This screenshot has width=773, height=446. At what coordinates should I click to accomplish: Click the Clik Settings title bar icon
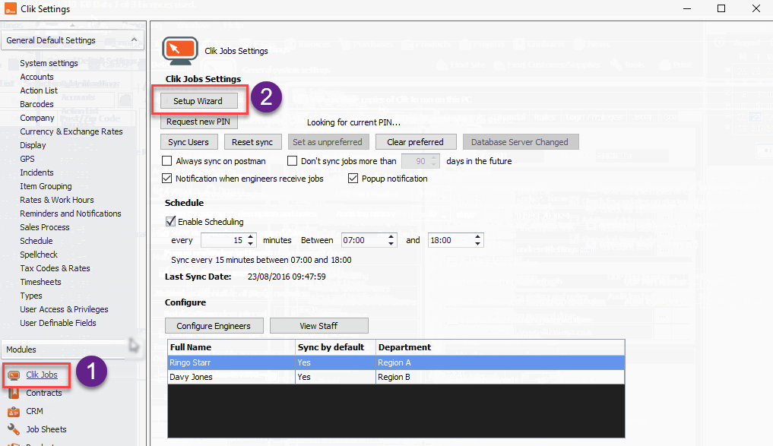10,8
